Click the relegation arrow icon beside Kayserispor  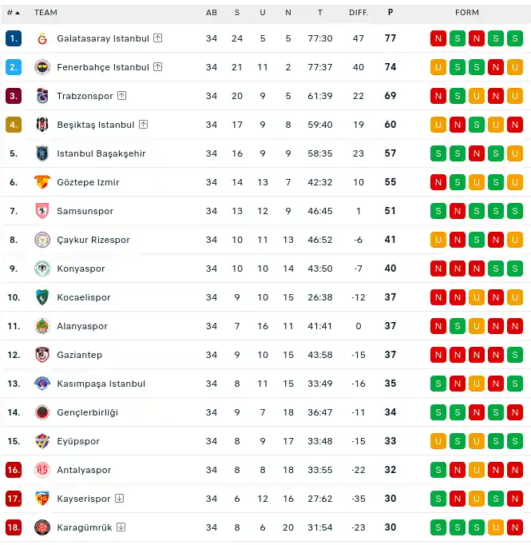click(x=119, y=498)
